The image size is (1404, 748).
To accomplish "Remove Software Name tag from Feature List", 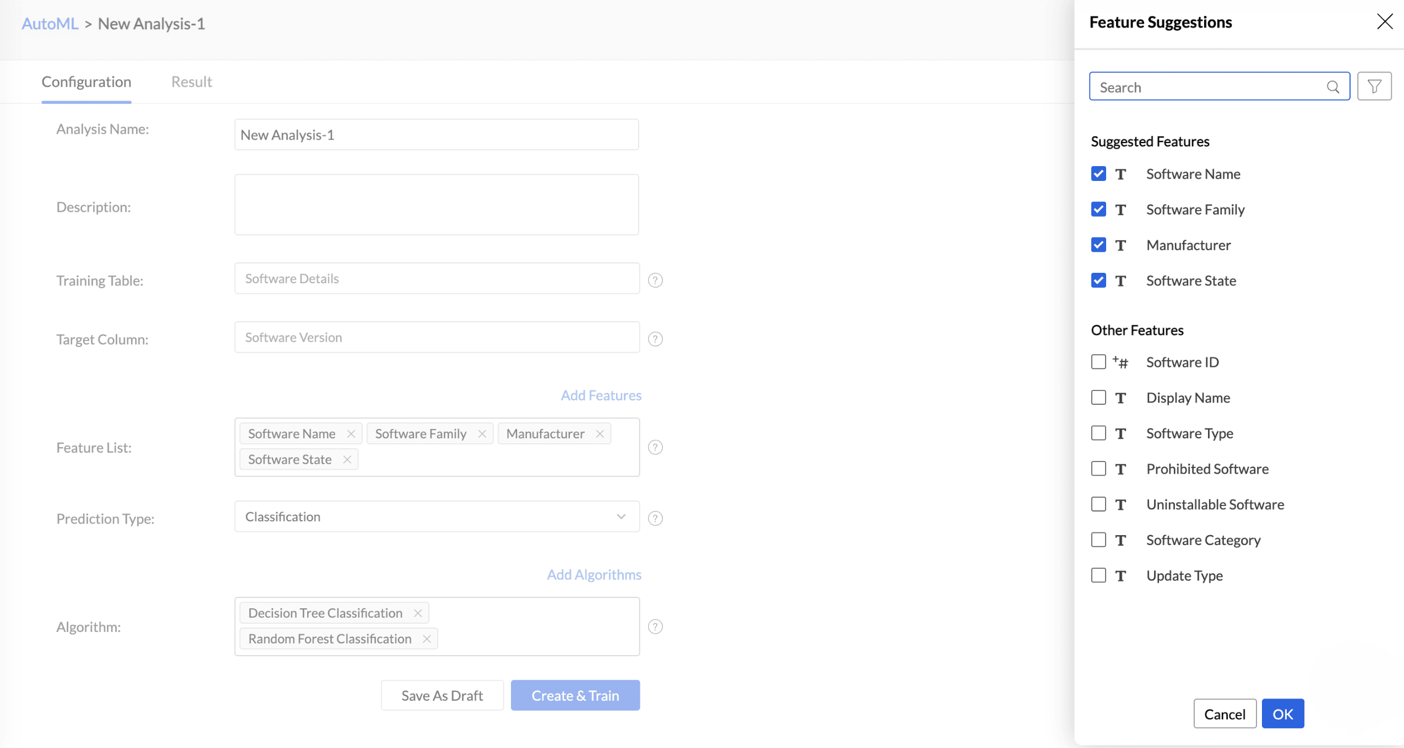I will tap(351, 434).
